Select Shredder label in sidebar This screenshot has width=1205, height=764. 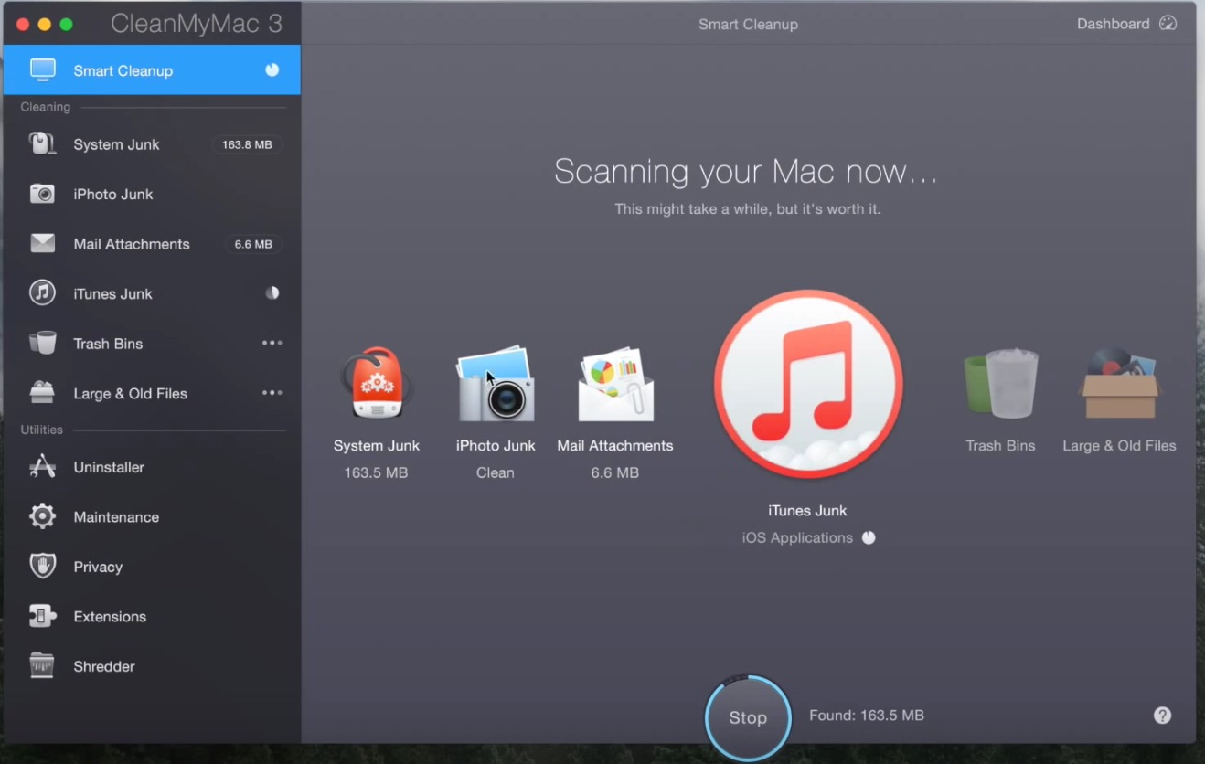(104, 666)
